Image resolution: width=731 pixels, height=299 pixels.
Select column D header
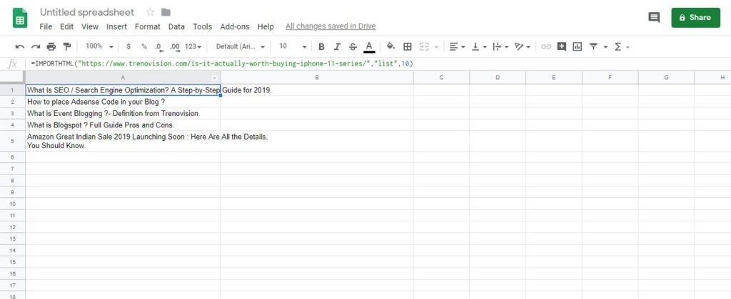(x=498, y=78)
